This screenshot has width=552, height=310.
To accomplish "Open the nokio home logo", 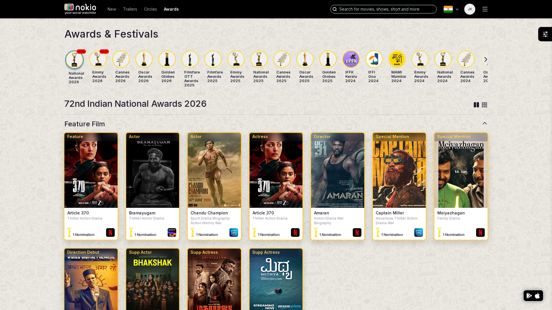I will pos(80,9).
